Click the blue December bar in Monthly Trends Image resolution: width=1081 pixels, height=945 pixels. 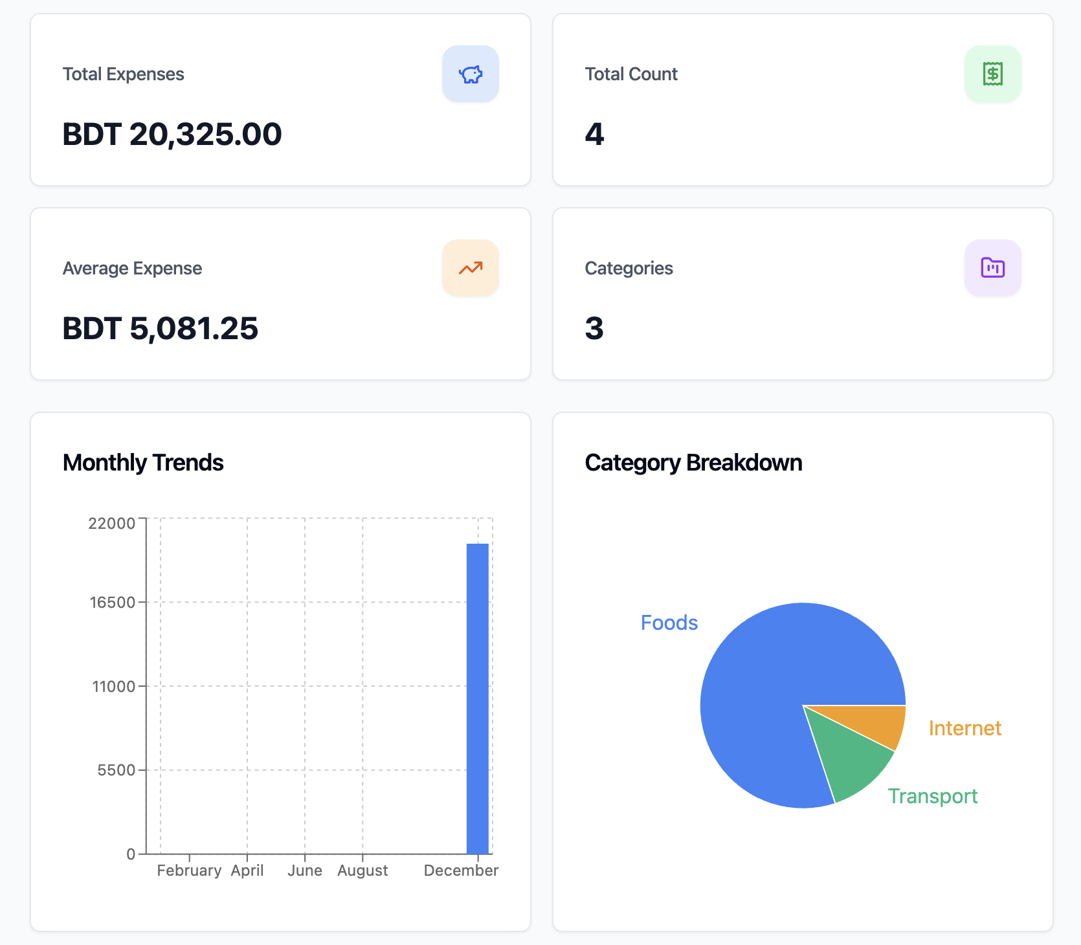tap(476, 699)
